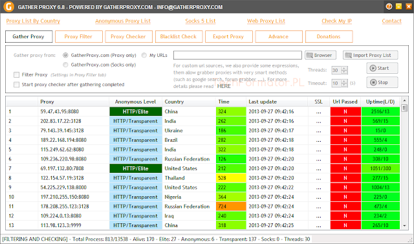Decrease Timeout value with down arrow
Screen dimensions: 414x244
click(x=344, y=85)
